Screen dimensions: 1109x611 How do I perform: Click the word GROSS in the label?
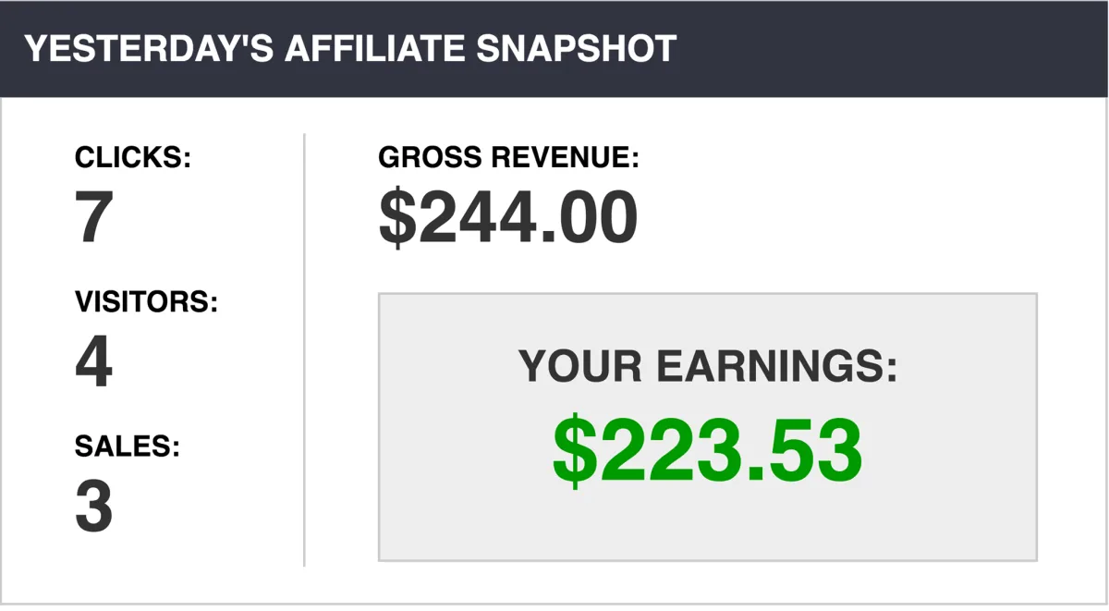coord(430,157)
